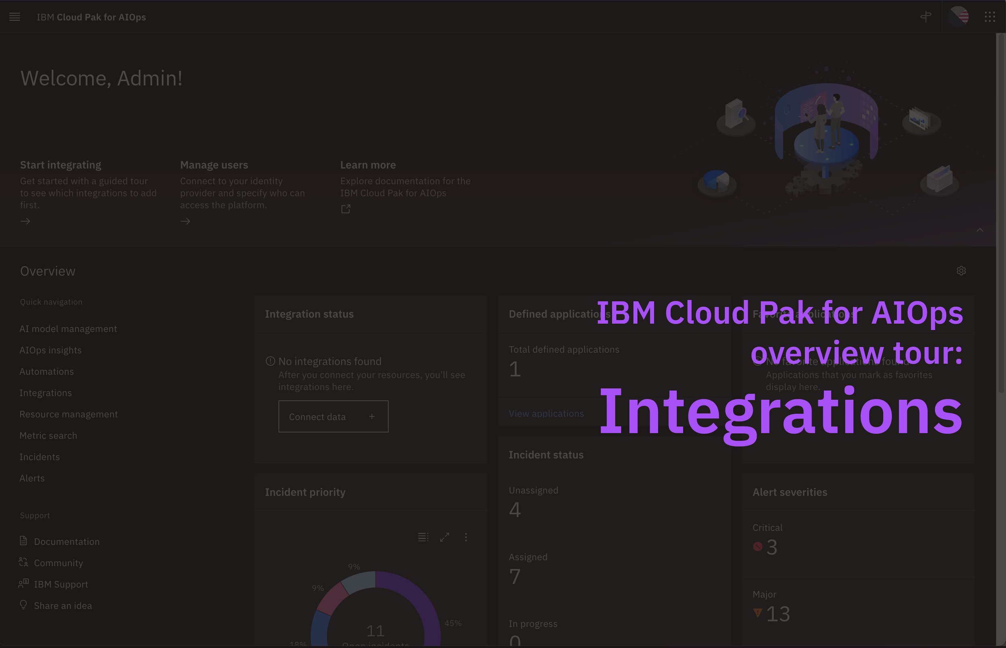Navigate to Automations

coord(47,371)
